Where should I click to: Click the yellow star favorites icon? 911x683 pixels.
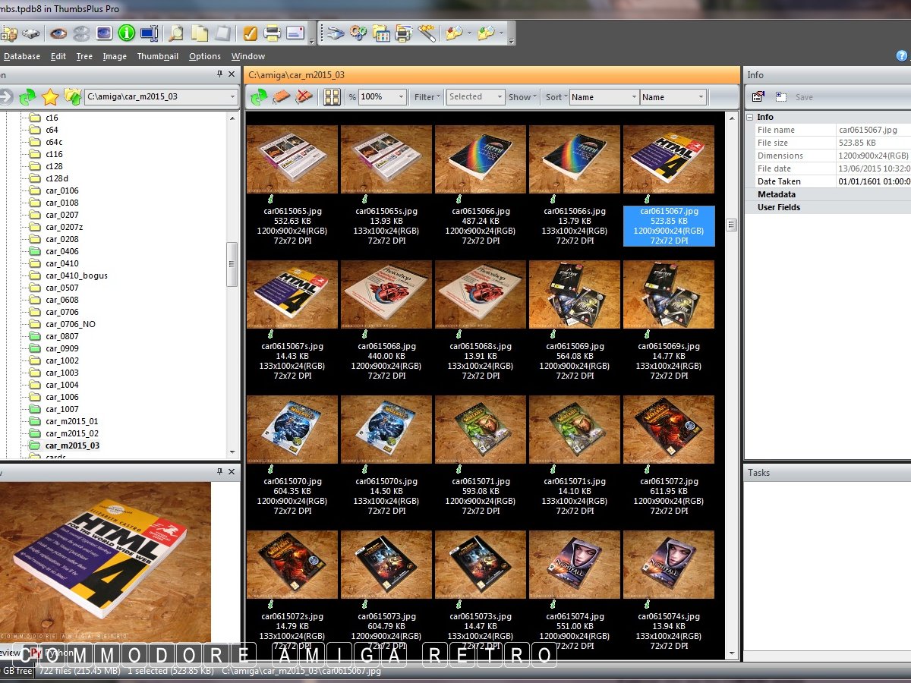tap(50, 97)
